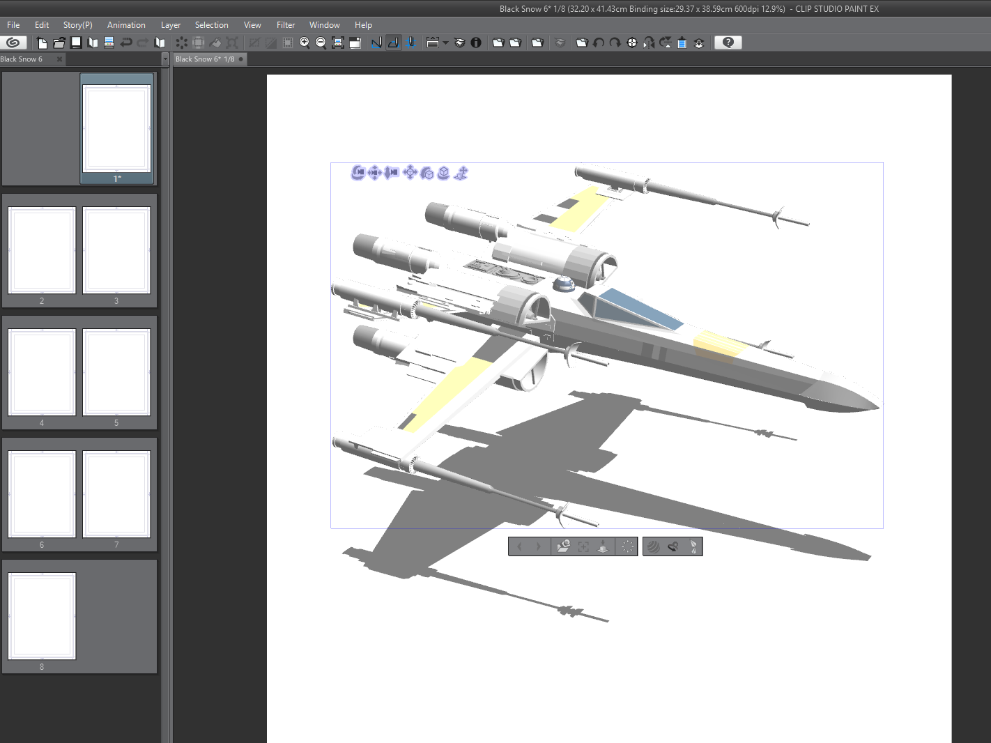991x743 pixels.
Task: Click the sphere icon in 3D launcher
Action: tap(653, 547)
